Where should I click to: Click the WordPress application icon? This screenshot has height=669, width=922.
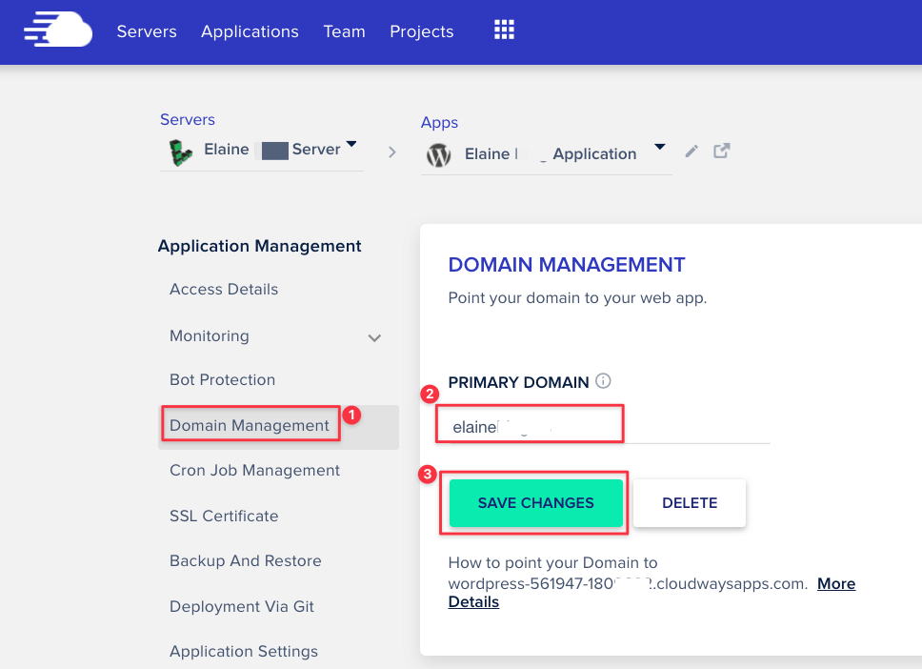tap(439, 155)
